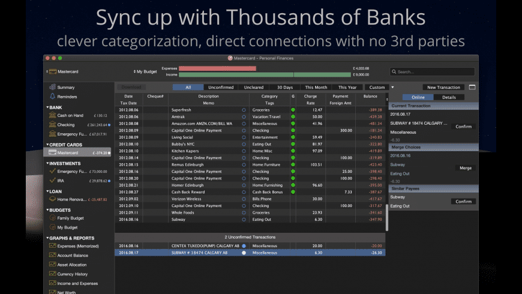Toggle cleared circle for Living Social

click(x=244, y=137)
